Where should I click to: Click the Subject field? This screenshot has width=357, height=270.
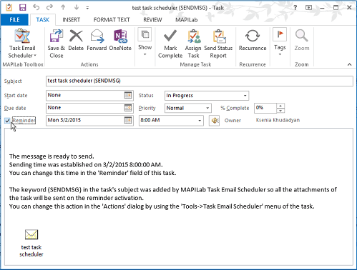(x=200, y=81)
